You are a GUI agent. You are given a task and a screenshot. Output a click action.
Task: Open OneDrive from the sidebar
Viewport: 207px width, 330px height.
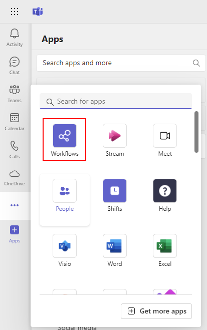click(x=15, y=178)
